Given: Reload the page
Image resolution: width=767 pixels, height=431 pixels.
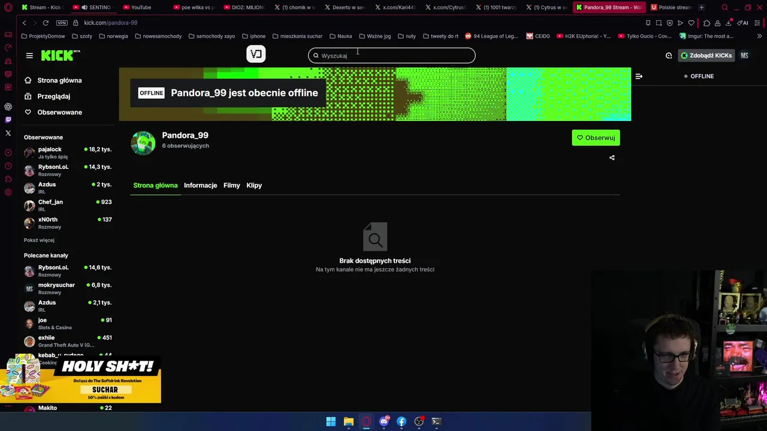Looking at the screenshot, I should coord(46,23).
